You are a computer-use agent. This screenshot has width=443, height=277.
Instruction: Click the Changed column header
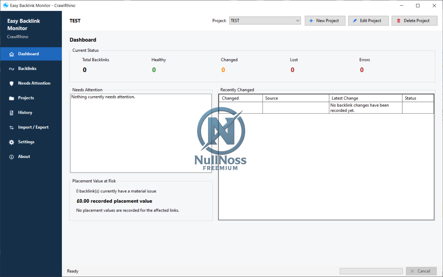[x=241, y=98]
